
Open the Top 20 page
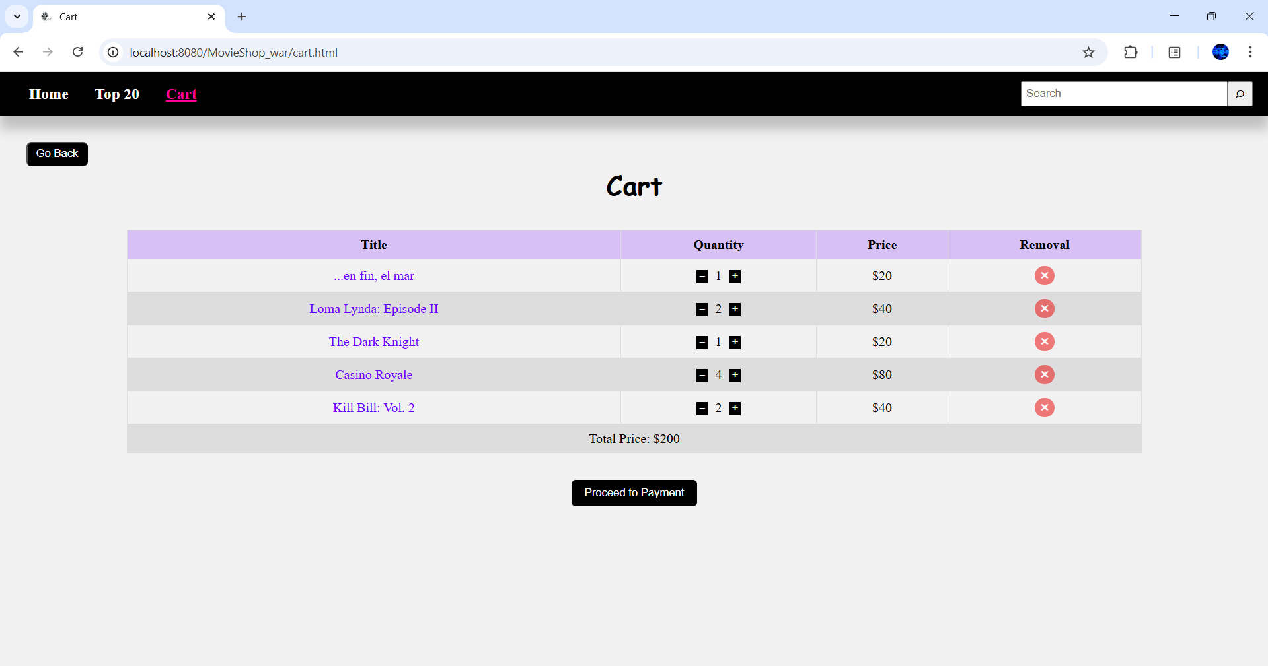coord(117,94)
